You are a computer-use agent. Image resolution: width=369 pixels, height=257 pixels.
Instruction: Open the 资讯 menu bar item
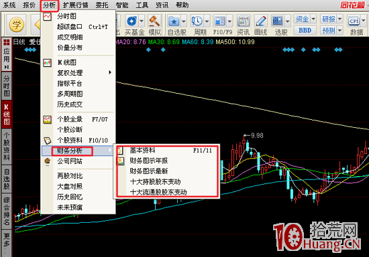pyautogui.click(x=162, y=5)
